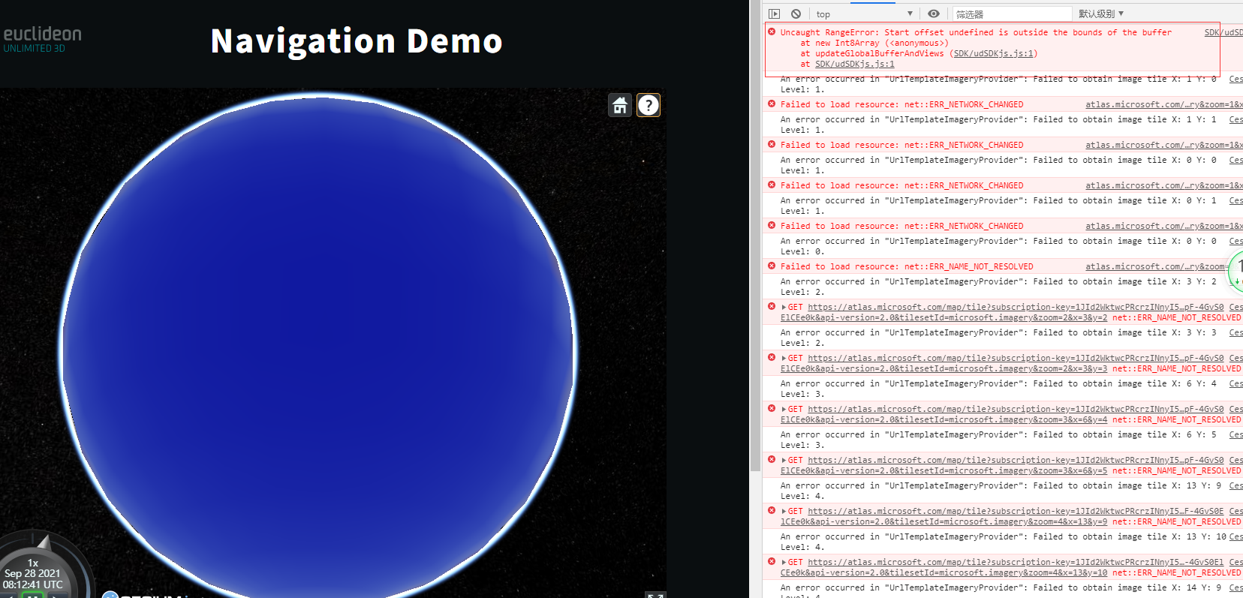This screenshot has width=1243, height=598.
Task: Open atlas.microsoft.com link of third ERR_NETWORK_CHANGED row
Action: tap(1163, 185)
